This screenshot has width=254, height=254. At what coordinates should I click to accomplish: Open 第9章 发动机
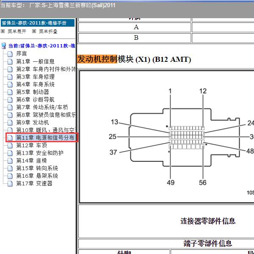coord(33,122)
